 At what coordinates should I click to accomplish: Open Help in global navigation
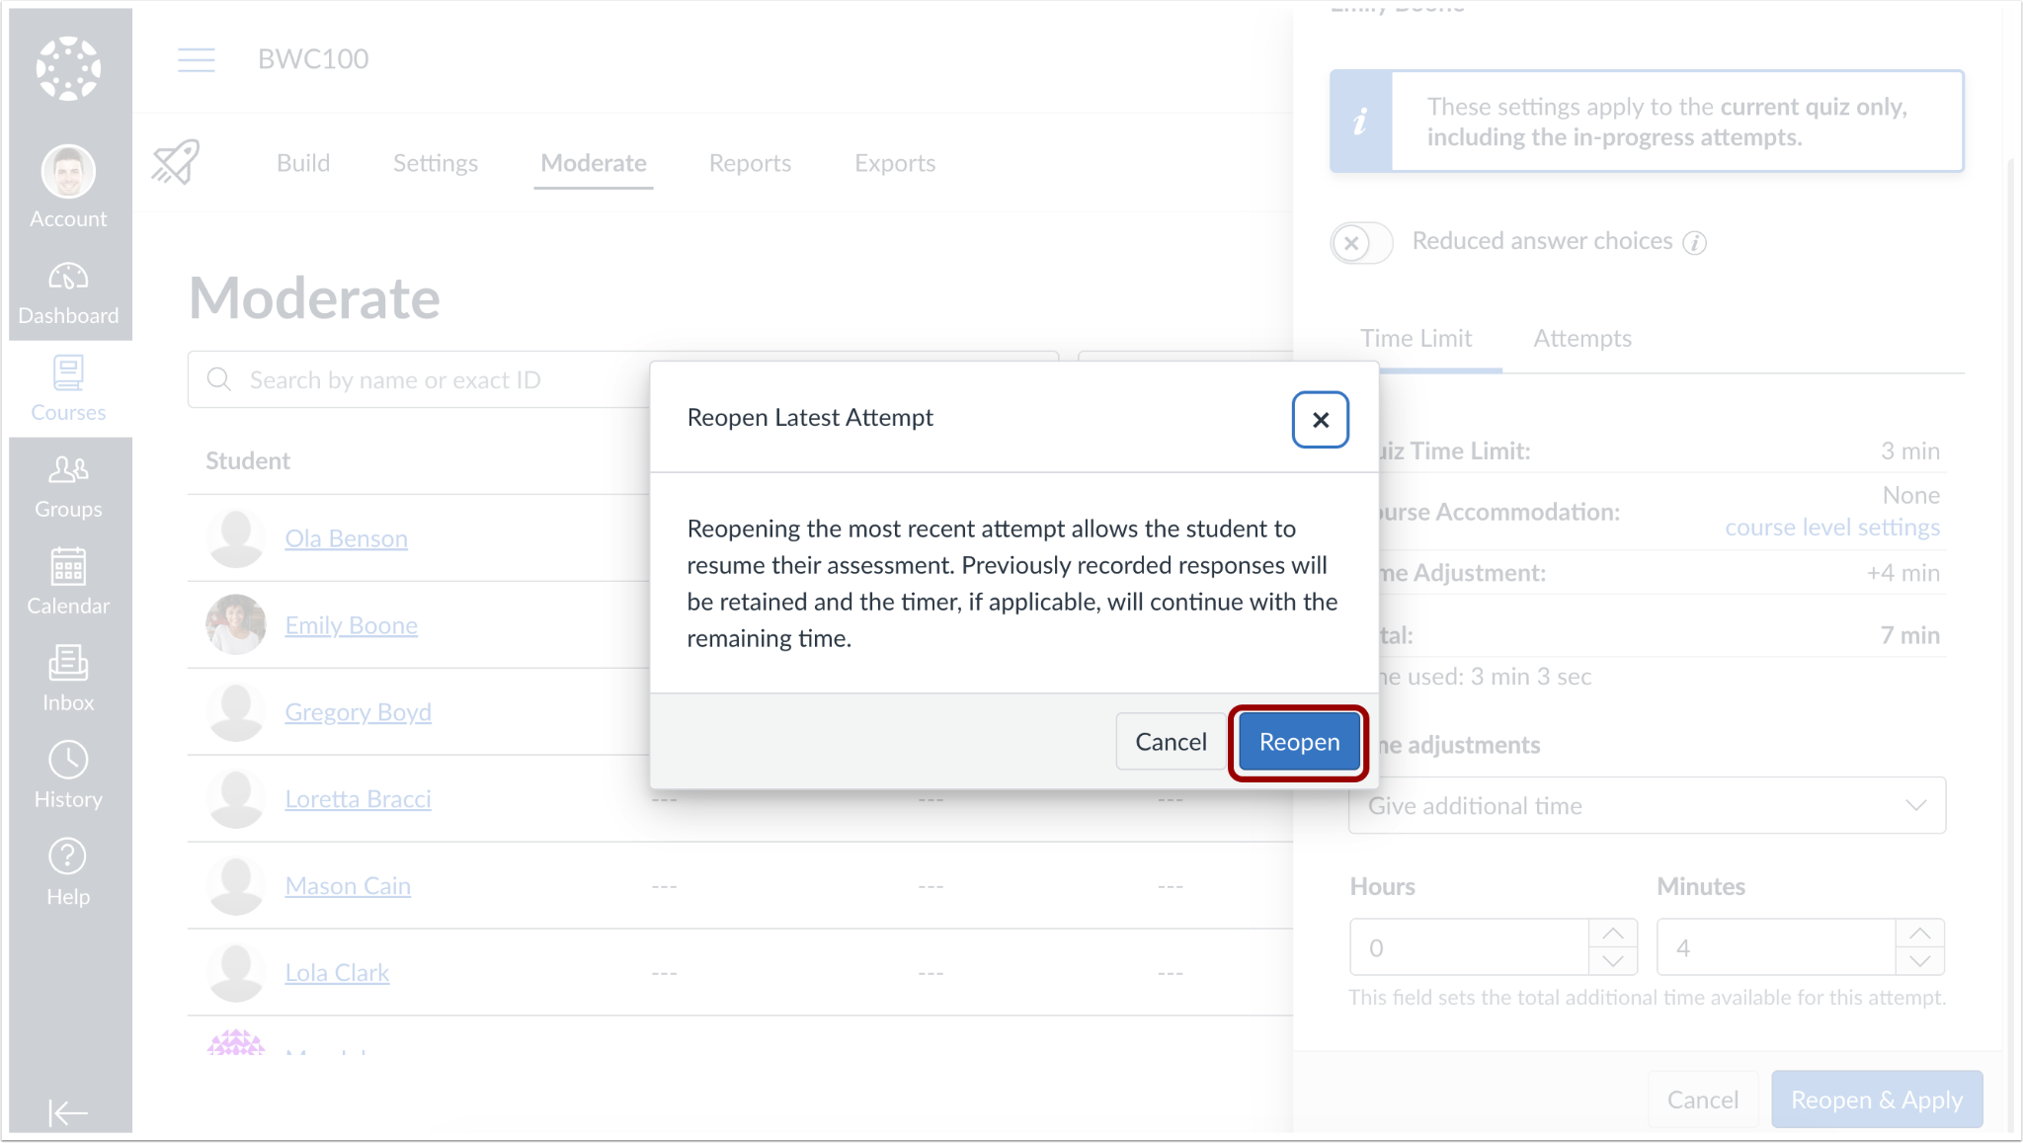[x=68, y=873]
